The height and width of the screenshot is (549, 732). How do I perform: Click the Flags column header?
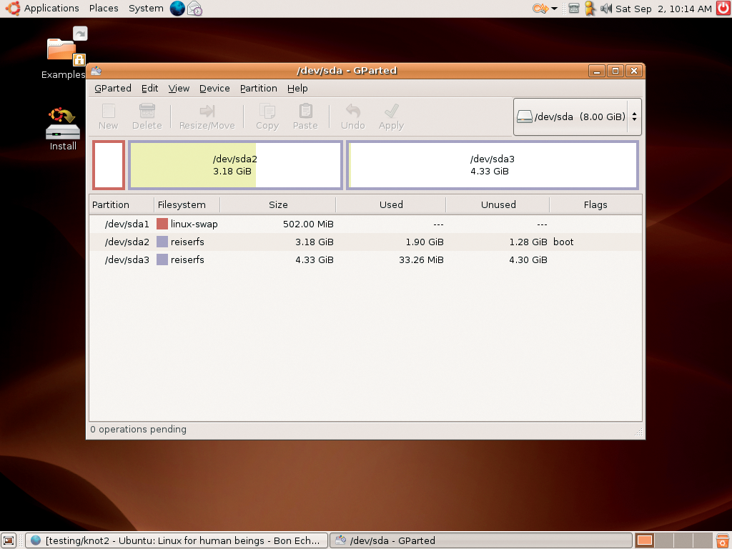(595, 205)
